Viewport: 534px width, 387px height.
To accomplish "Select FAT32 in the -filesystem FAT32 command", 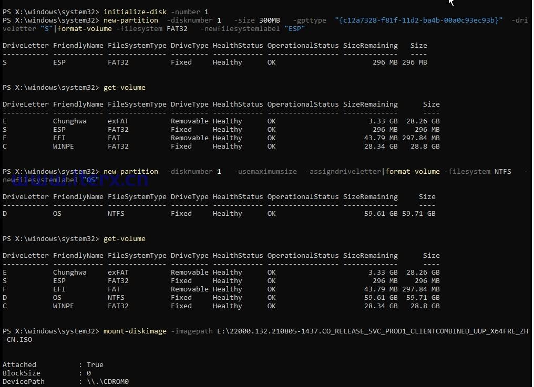I will (177, 28).
